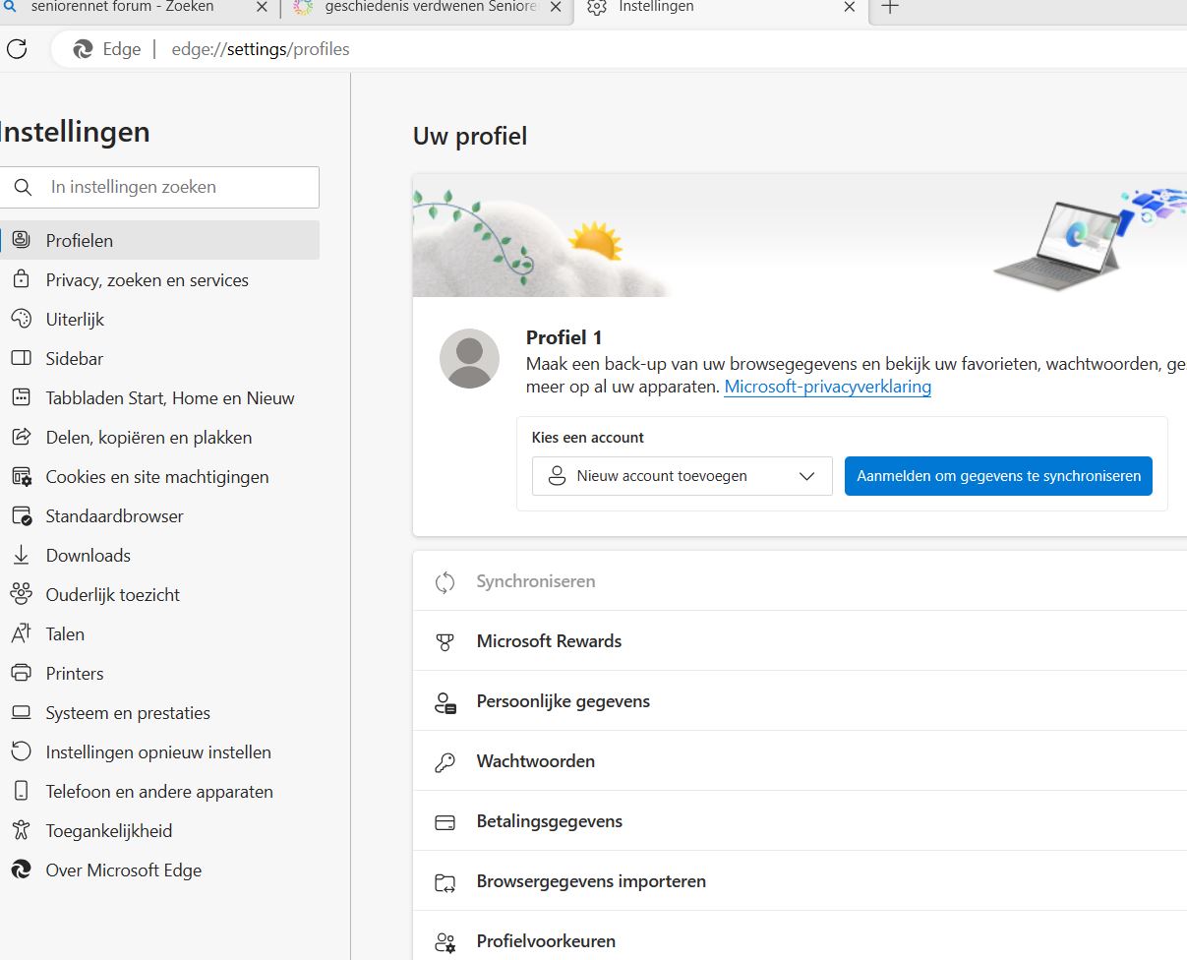The height and width of the screenshot is (960, 1187).
Task: Click the Wachtwoorden key icon
Action: (445, 762)
